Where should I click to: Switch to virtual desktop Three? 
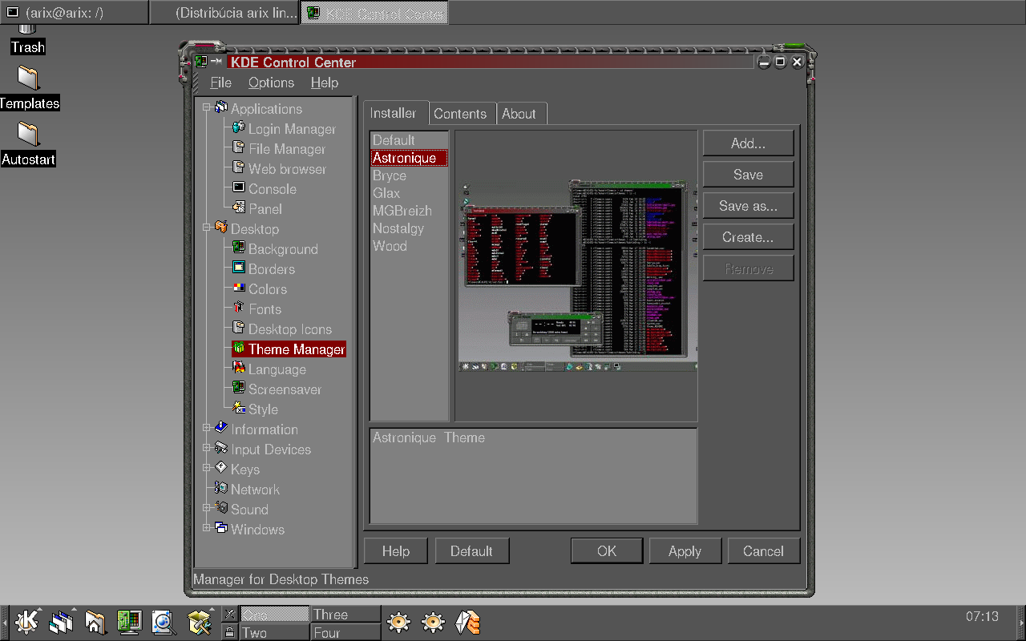(345, 615)
